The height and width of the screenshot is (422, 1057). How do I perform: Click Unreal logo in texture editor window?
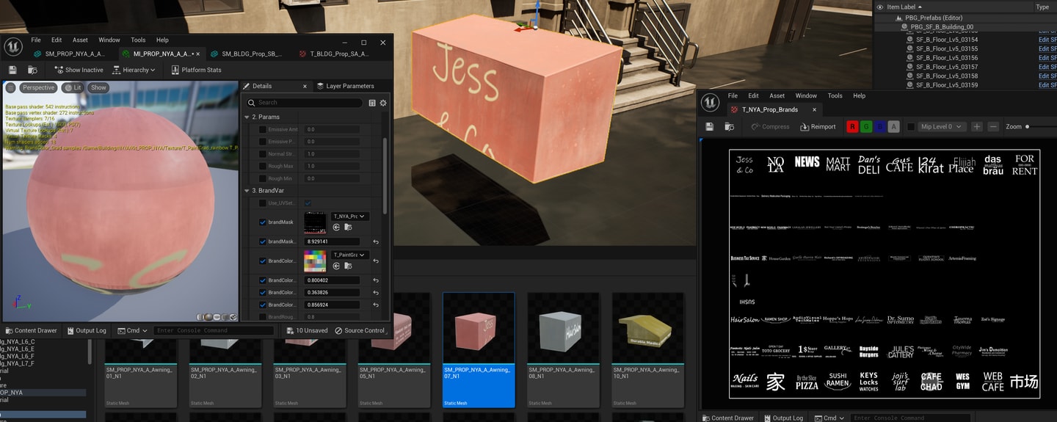(x=710, y=102)
